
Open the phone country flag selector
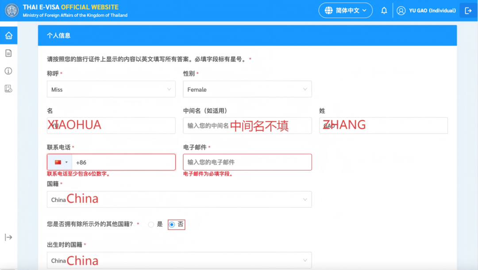[60, 162]
